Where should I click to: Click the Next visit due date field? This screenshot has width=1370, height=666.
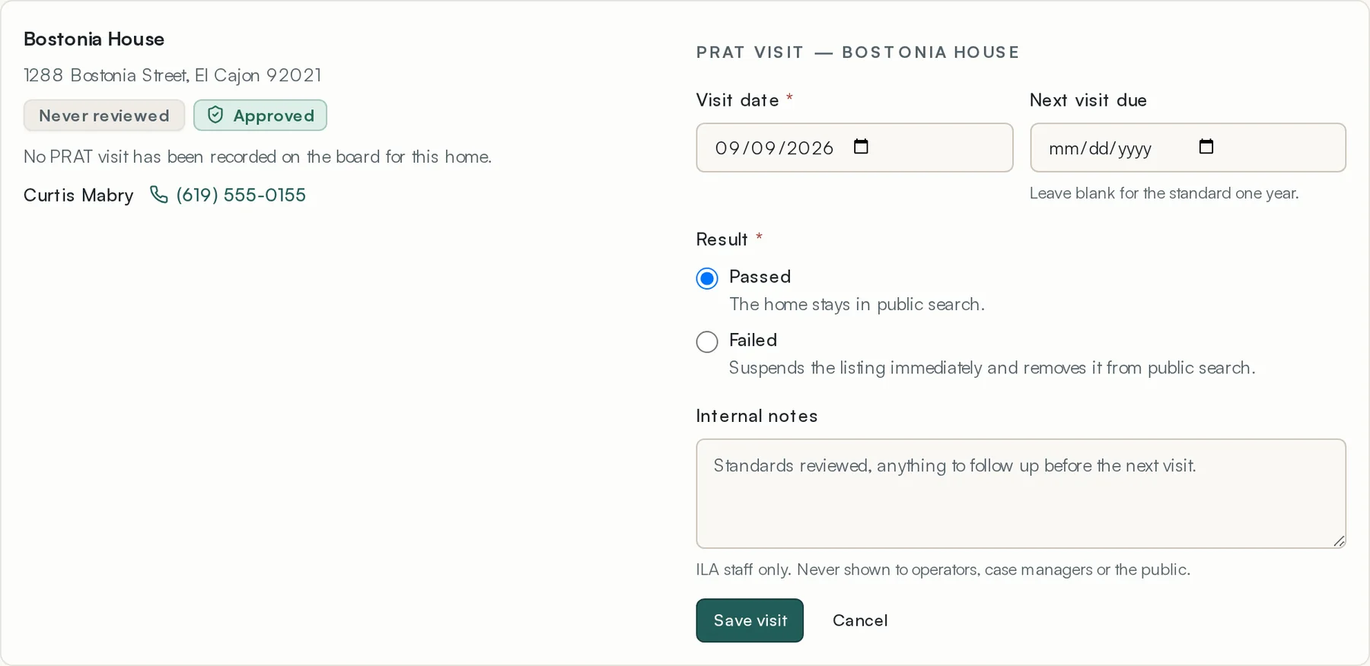(1187, 147)
